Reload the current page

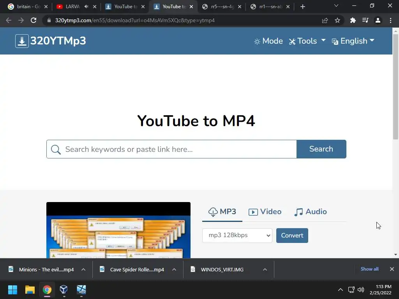[x=34, y=20]
